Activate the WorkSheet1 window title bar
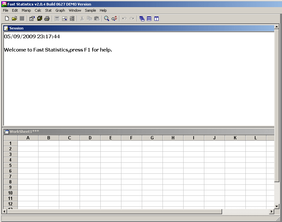This screenshot has width=282, height=222. (139, 132)
